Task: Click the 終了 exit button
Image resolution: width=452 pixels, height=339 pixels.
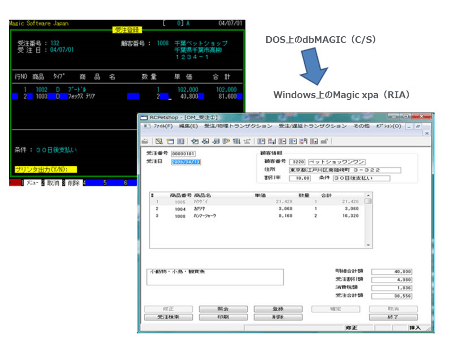Action: [x=393, y=317]
